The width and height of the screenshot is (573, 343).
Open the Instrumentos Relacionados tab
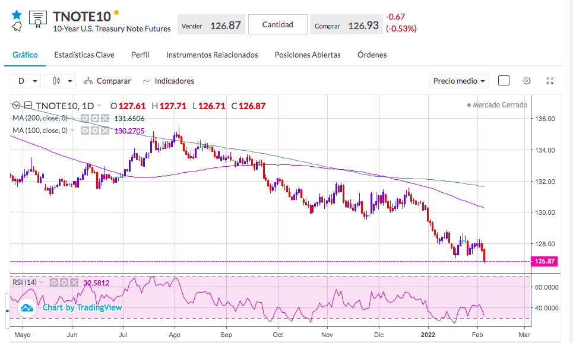click(x=212, y=55)
